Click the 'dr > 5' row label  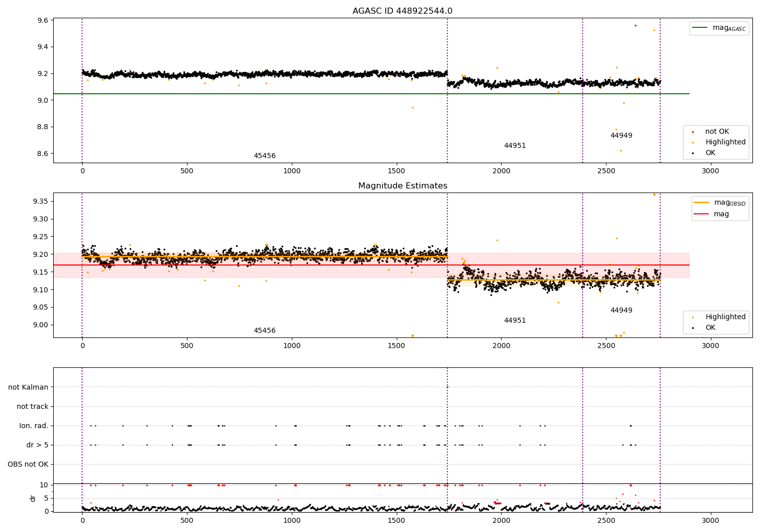click(x=37, y=445)
